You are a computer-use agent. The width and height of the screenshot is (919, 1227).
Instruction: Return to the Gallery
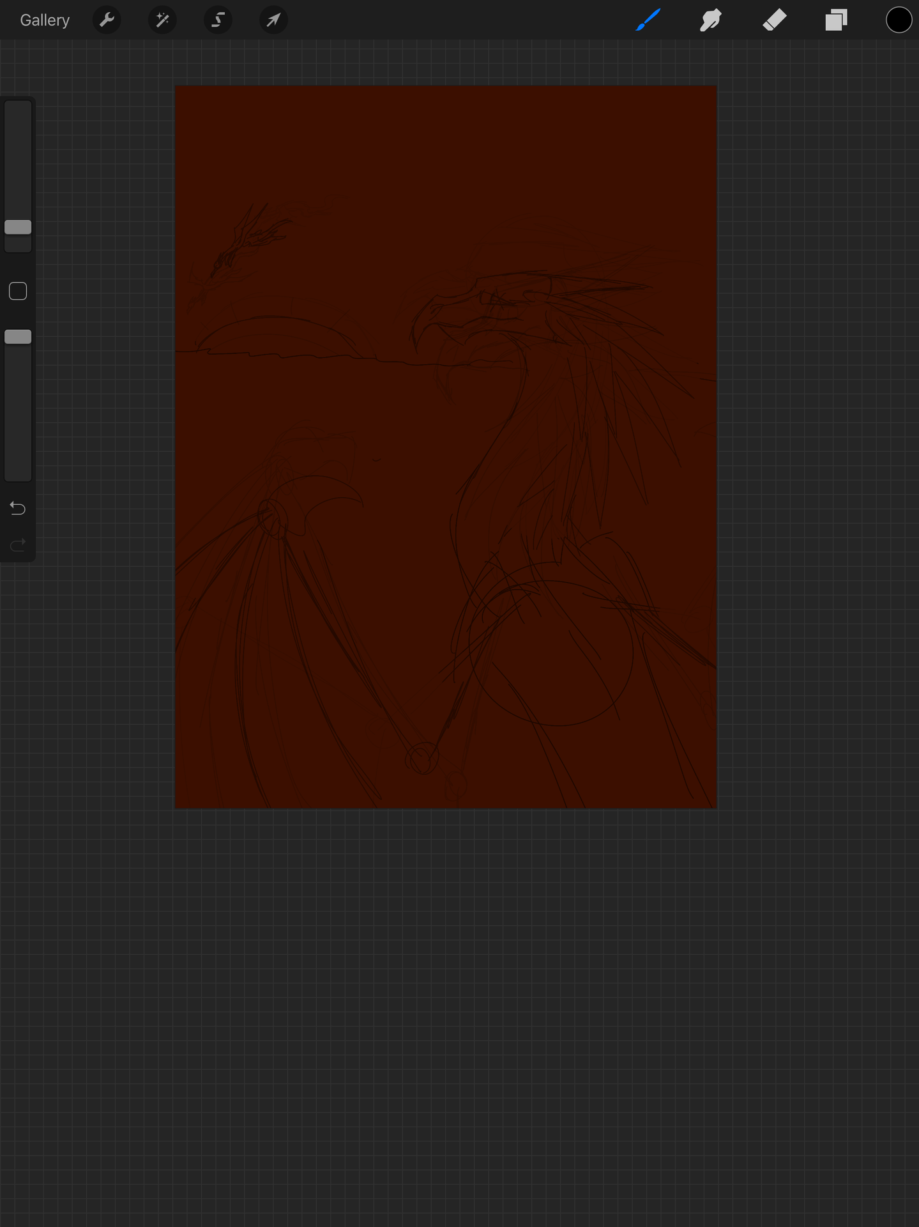coord(45,20)
